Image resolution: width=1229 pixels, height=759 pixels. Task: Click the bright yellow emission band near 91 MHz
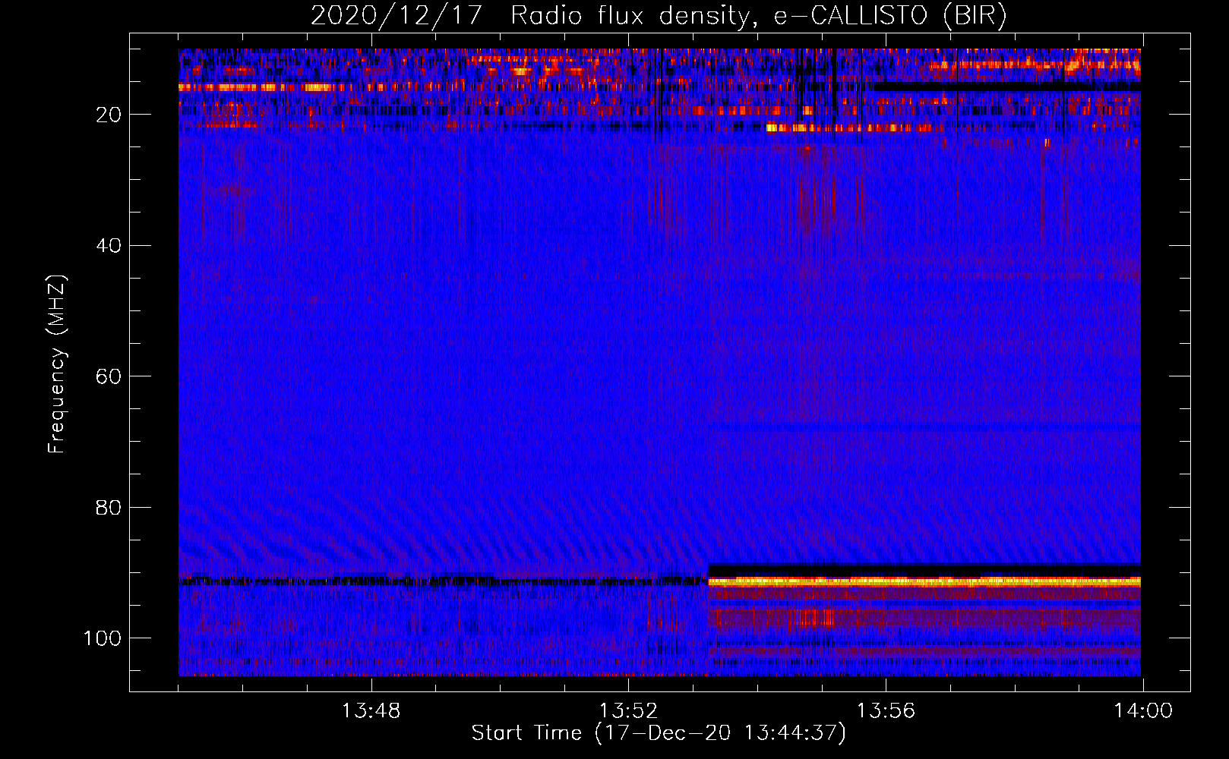[924, 581]
